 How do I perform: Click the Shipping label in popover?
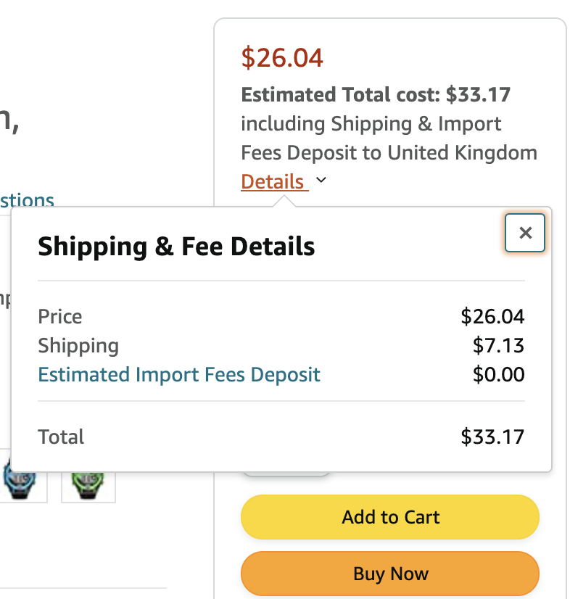78,346
